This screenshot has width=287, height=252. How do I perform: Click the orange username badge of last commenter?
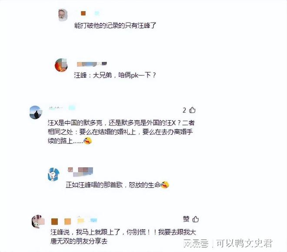(x=54, y=221)
